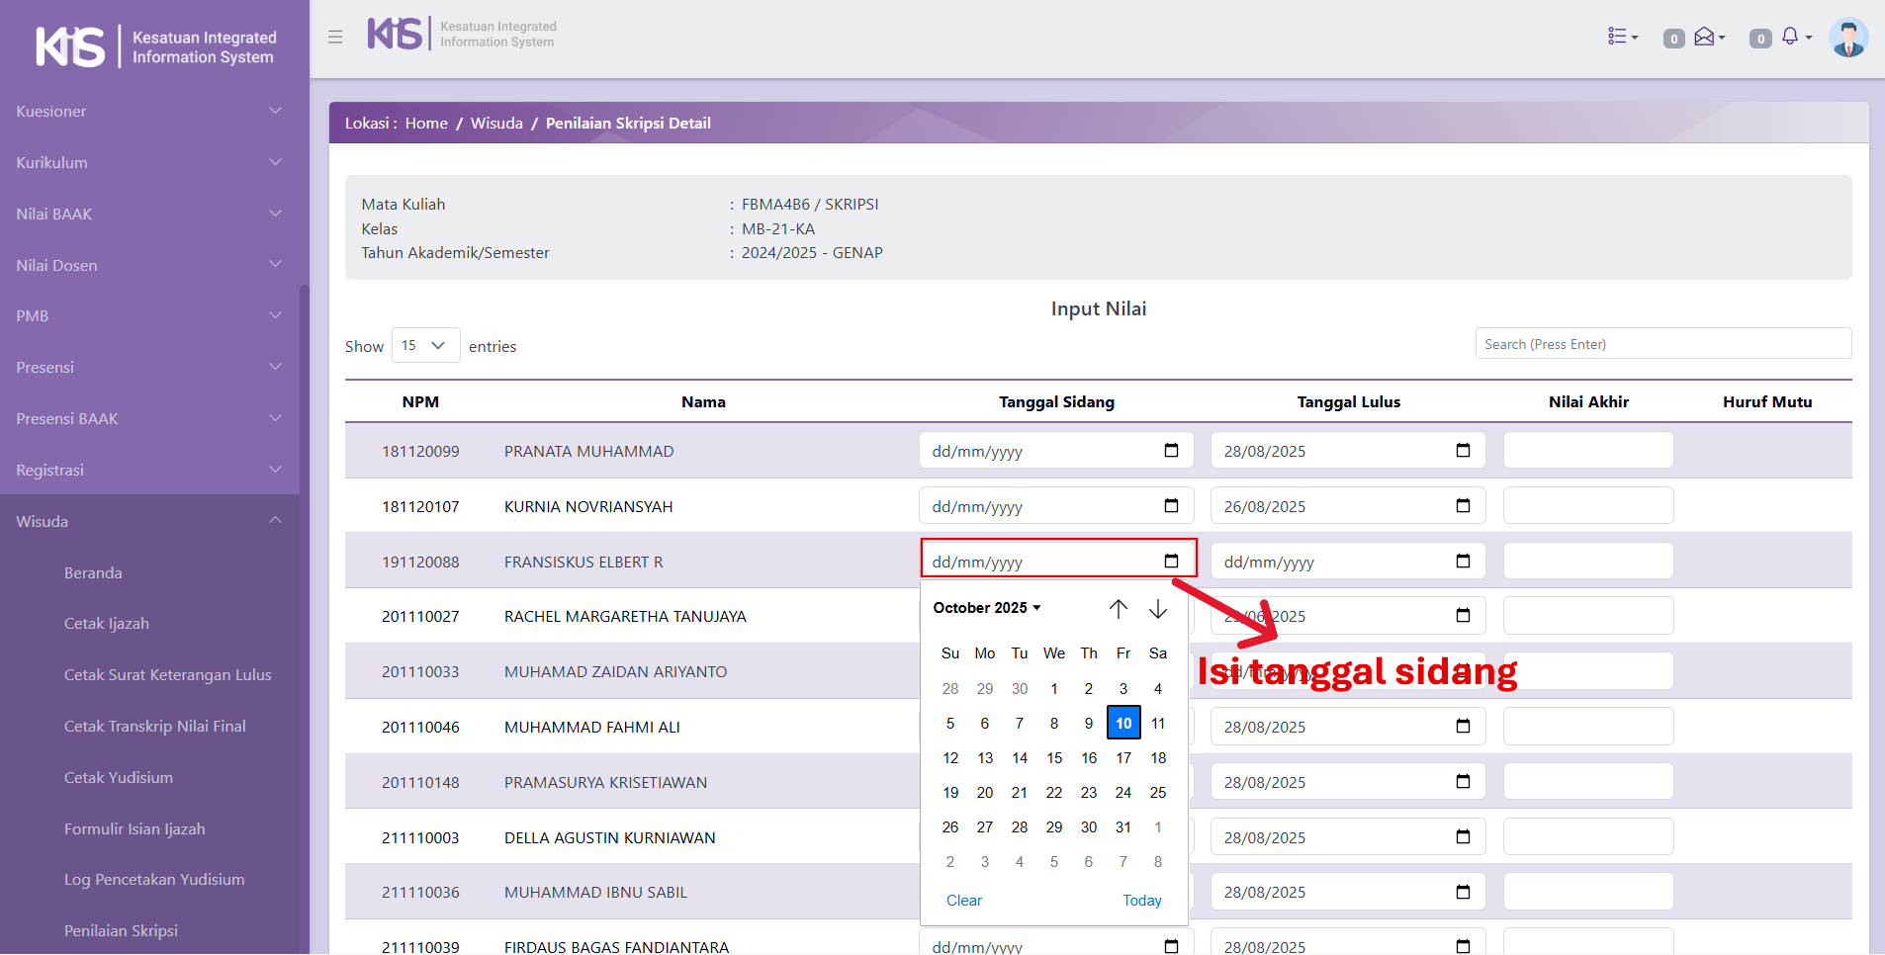1885x955 pixels.
Task: Open Cetak Ijazah in sidebar
Action: click(107, 624)
